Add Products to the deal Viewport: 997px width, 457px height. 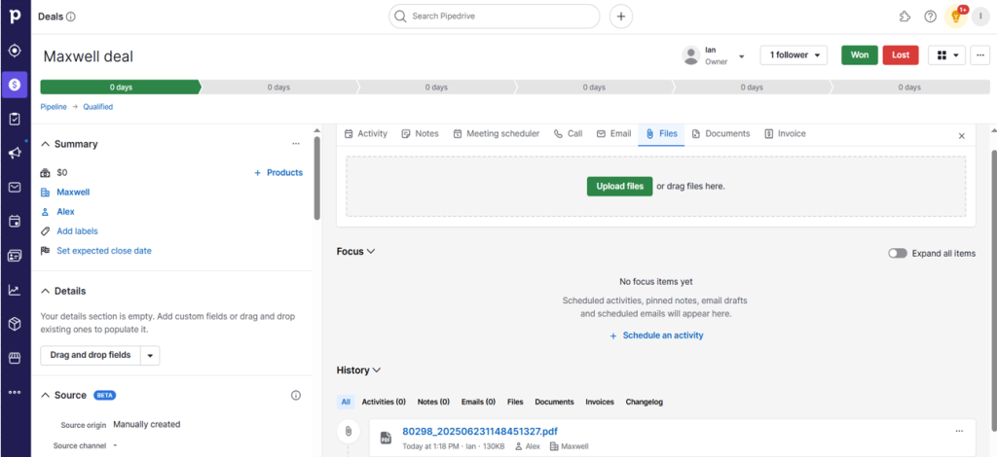click(278, 173)
